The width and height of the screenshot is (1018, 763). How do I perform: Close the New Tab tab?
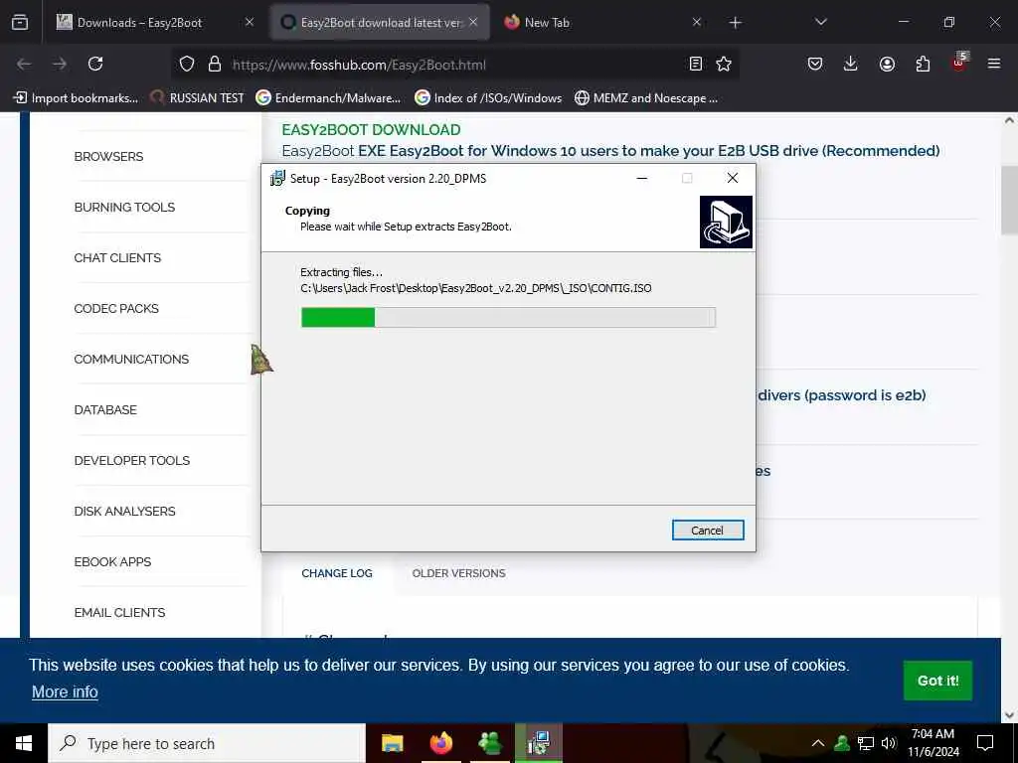pos(697,22)
